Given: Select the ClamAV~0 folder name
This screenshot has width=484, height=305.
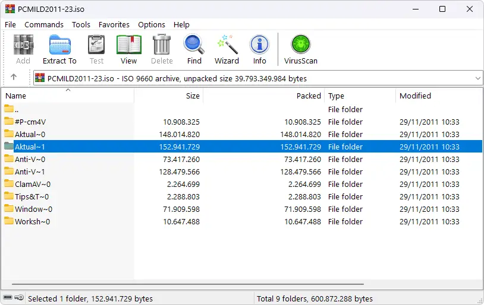Looking at the screenshot, I should coord(33,185).
